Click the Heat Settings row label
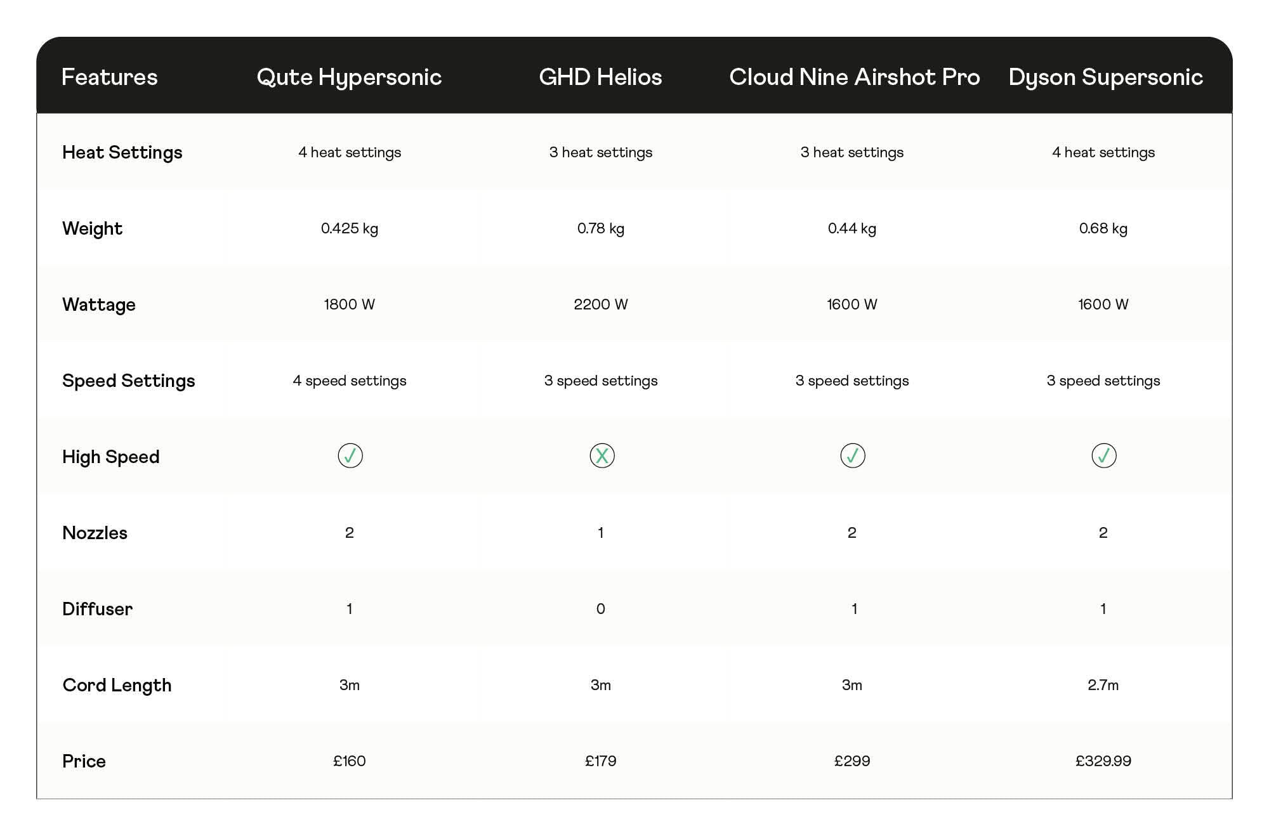1269x836 pixels. click(x=122, y=152)
